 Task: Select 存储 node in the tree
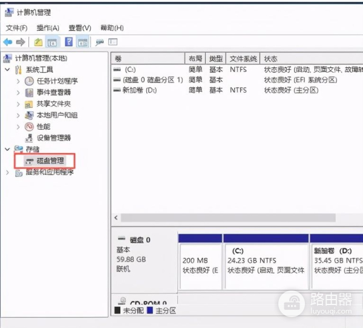pos(33,149)
